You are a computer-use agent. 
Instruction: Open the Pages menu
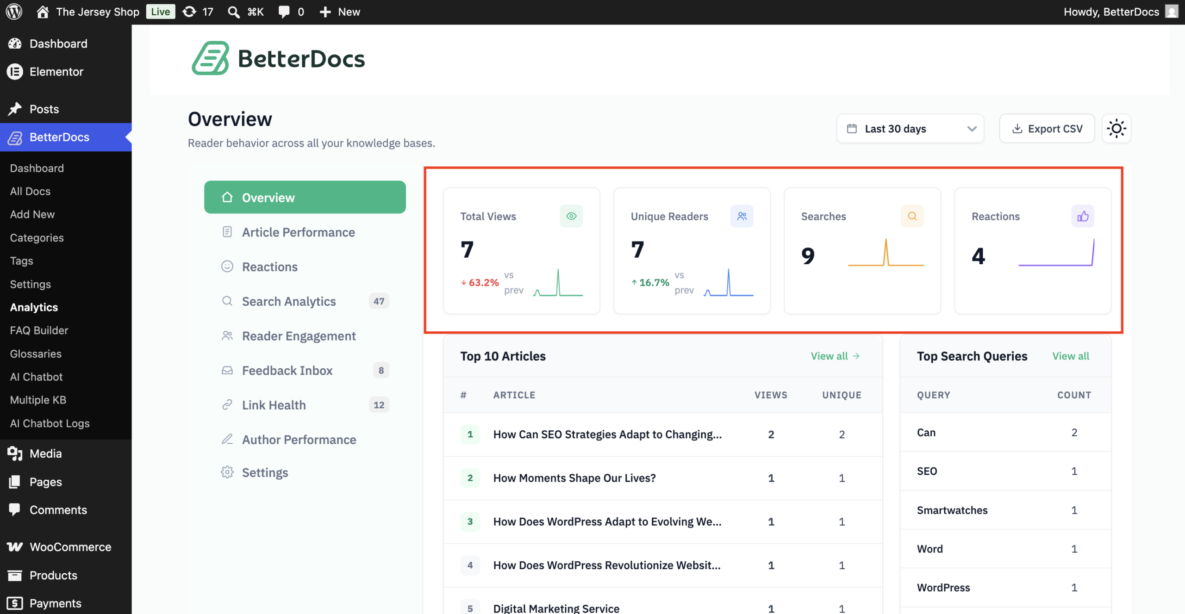pos(66,482)
